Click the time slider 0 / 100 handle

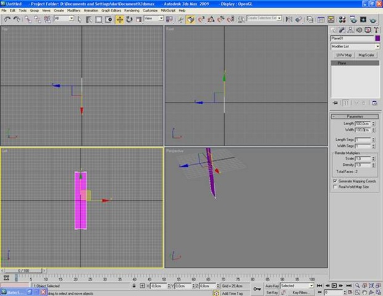(x=23, y=271)
